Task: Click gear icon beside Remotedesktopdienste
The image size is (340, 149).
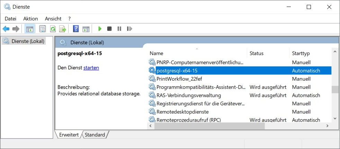Action: tap(152, 112)
